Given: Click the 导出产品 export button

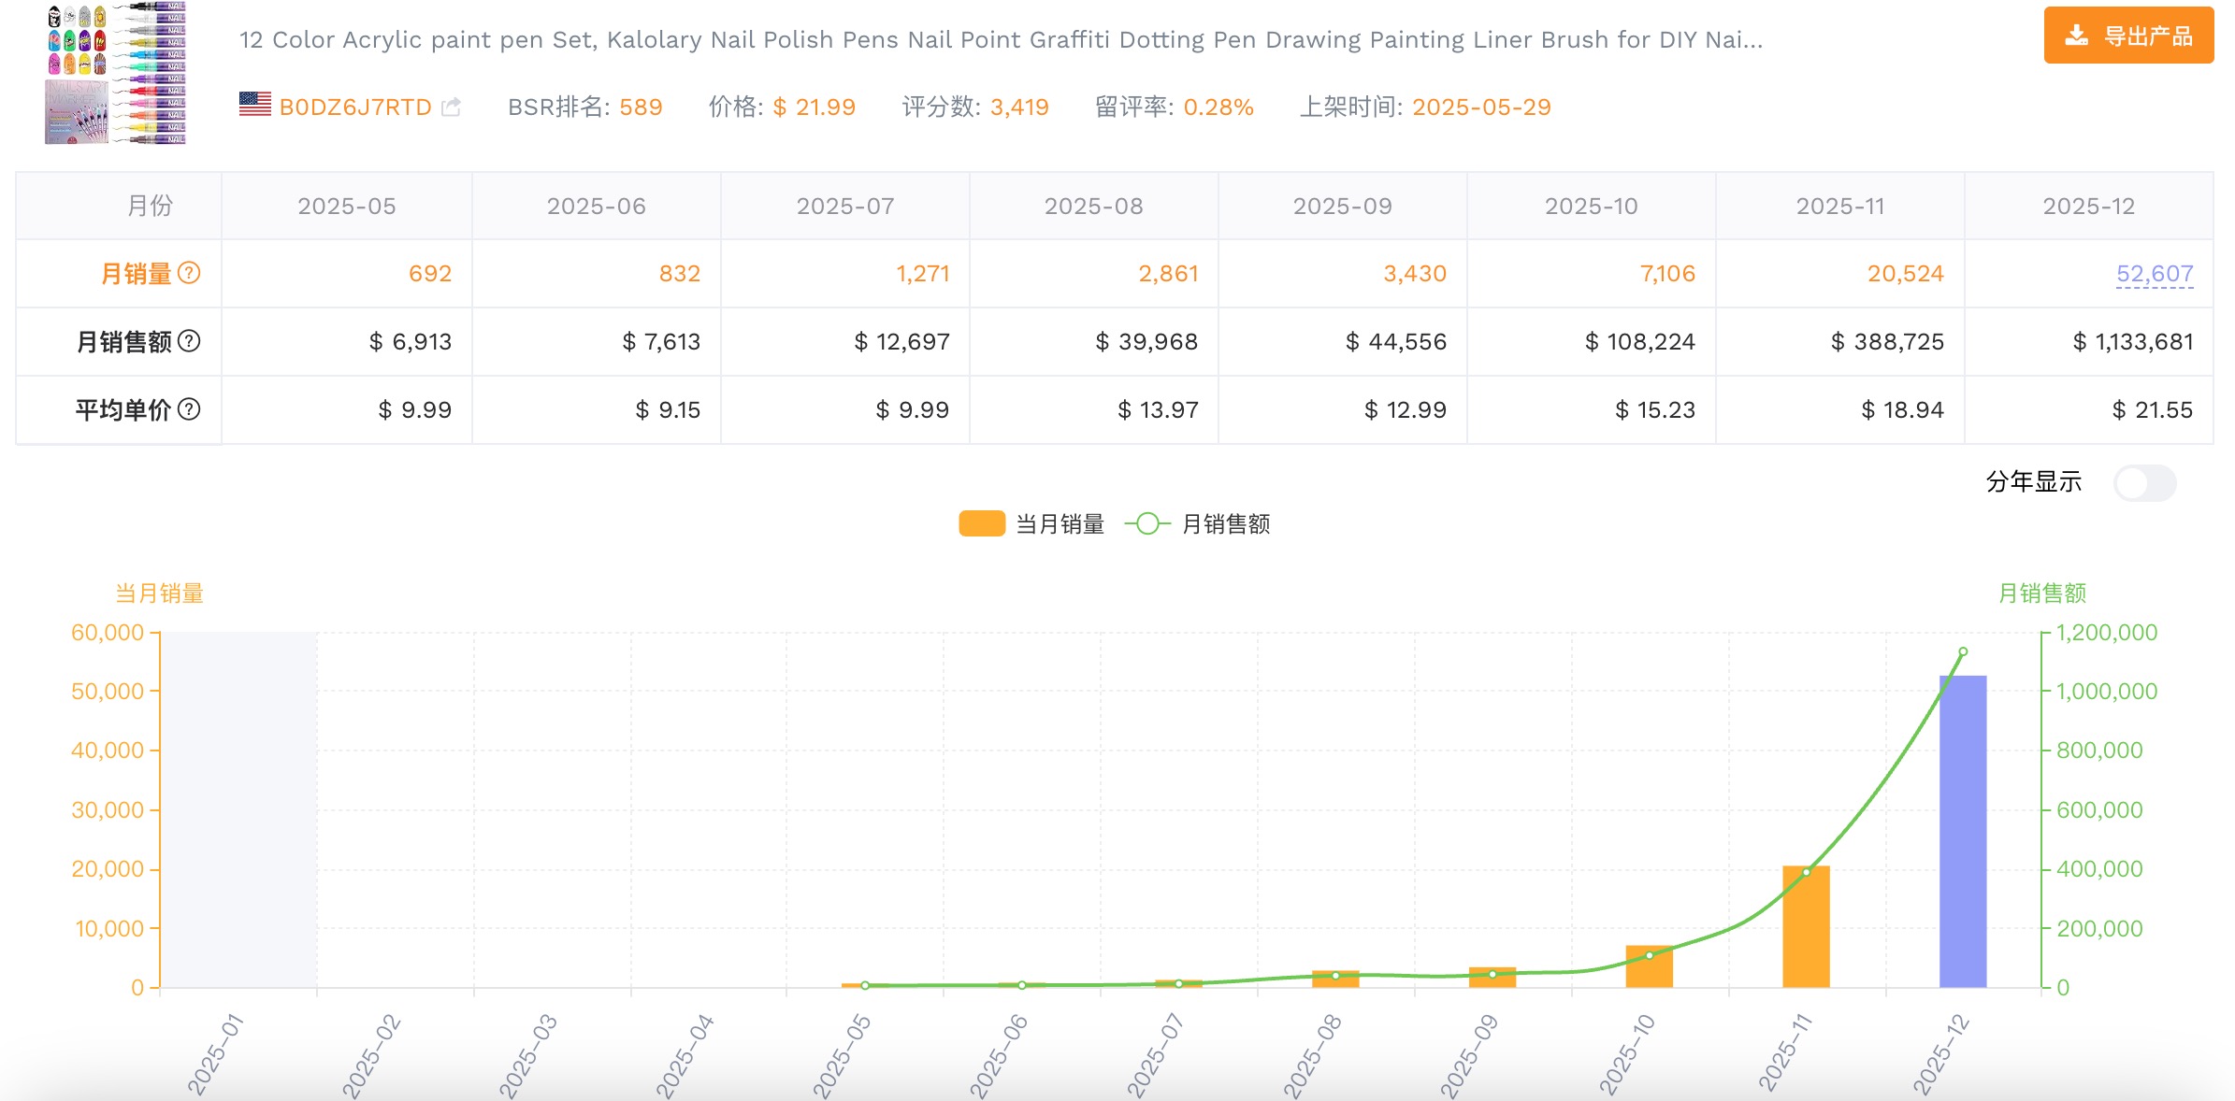Looking at the screenshot, I should click(2128, 36).
